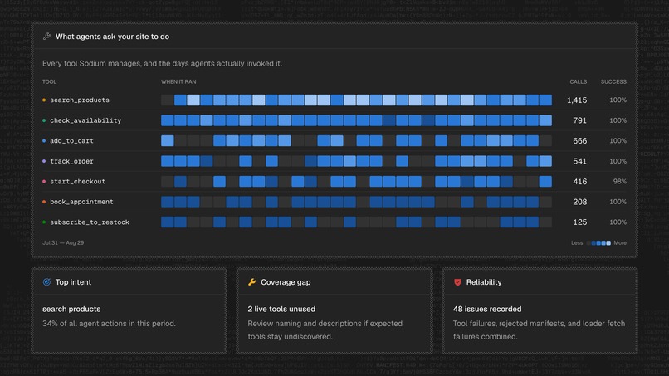Image resolution: width=669 pixels, height=376 pixels.
Task: Select the add_to_cart tool name
Action: click(71, 140)
